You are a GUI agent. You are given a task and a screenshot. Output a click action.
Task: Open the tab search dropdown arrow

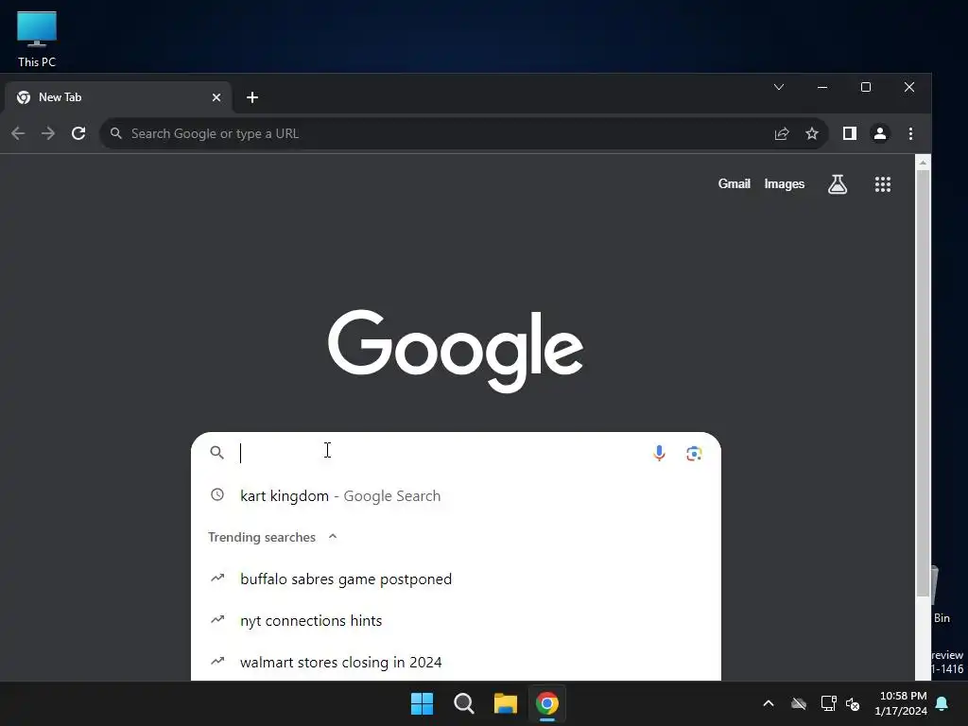779,87
